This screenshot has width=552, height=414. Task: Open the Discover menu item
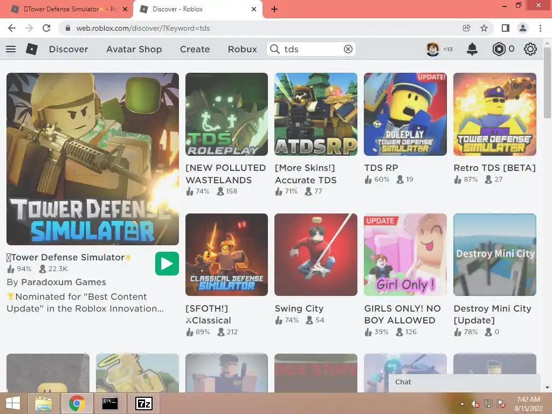tap(68, 49)
